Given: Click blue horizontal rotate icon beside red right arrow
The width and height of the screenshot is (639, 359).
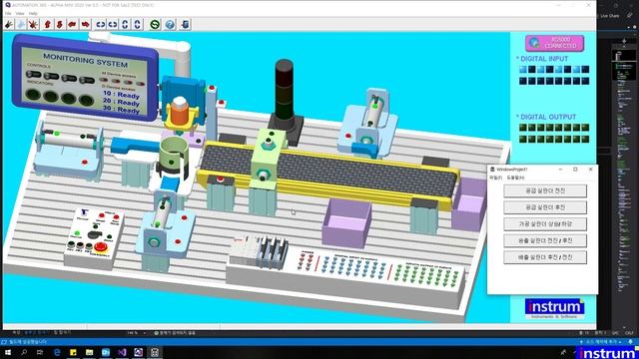Looking at the screenshot, I should coord(100,24).
